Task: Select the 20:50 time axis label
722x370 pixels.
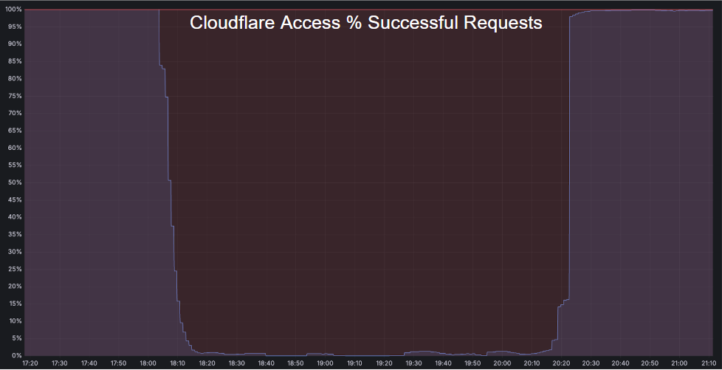Action: tap(650, 363)
